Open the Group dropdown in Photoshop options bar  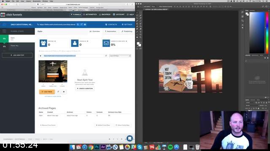154,7
